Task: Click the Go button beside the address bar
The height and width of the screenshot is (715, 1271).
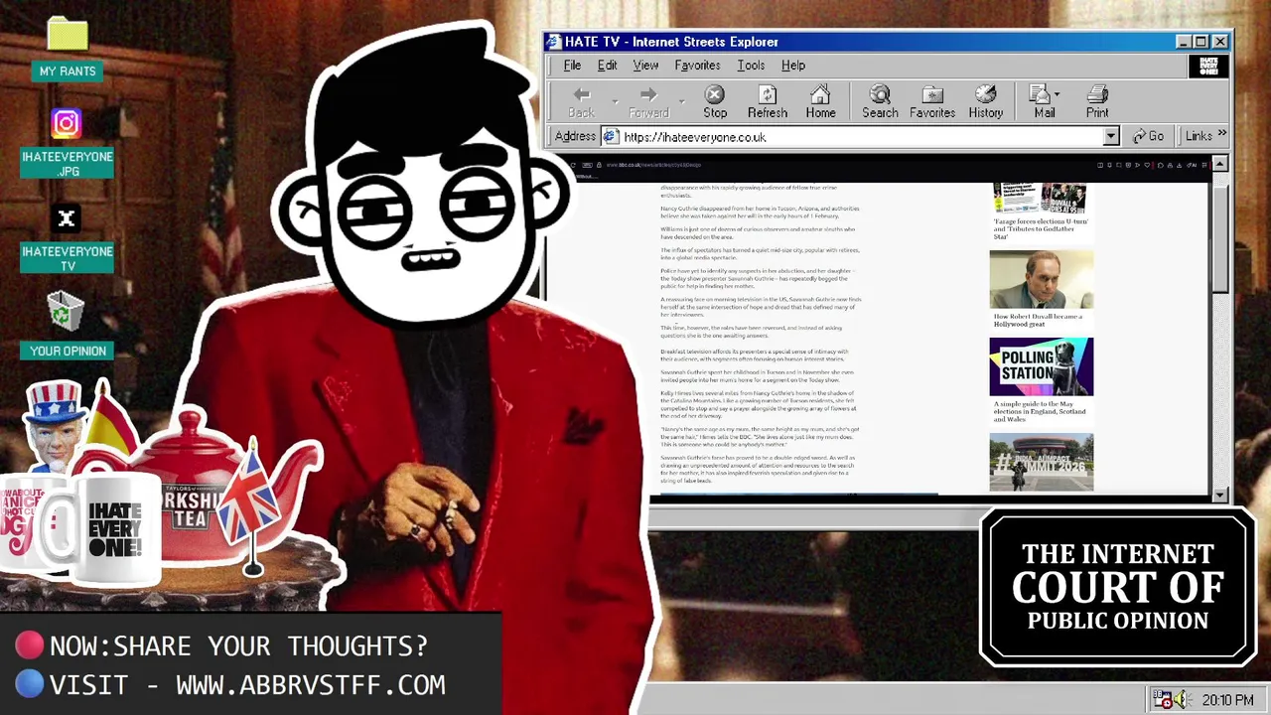Action: tap(1147, 136)
